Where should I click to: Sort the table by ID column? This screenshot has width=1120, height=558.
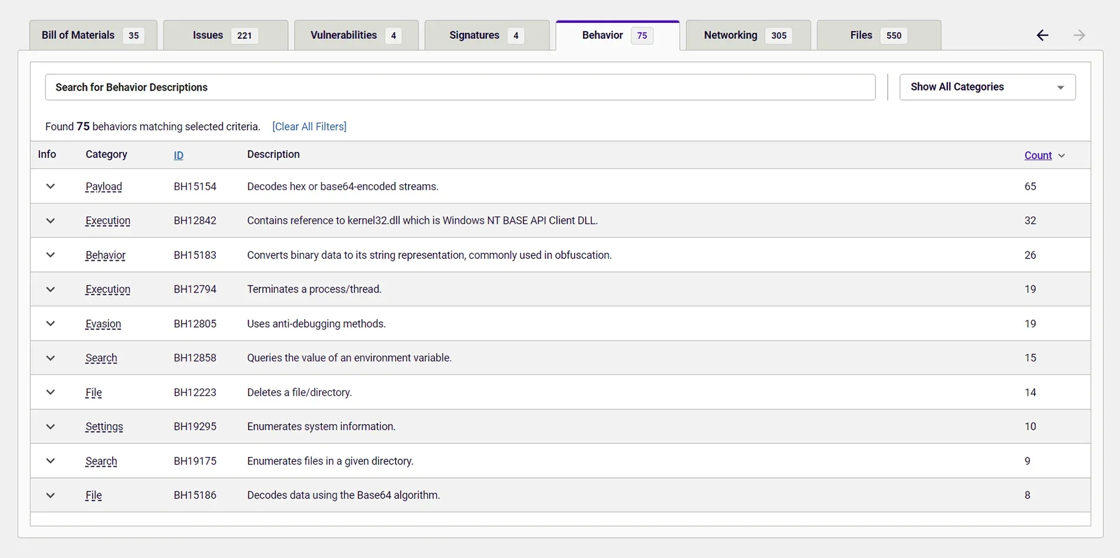pyautogui.click(x=178, y=155)
